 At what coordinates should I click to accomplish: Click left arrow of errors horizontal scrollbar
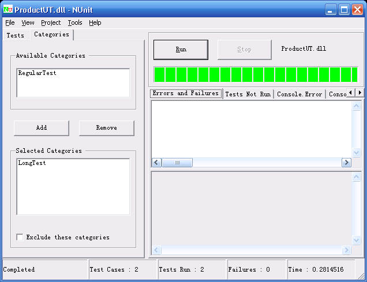tap(156, 163)
